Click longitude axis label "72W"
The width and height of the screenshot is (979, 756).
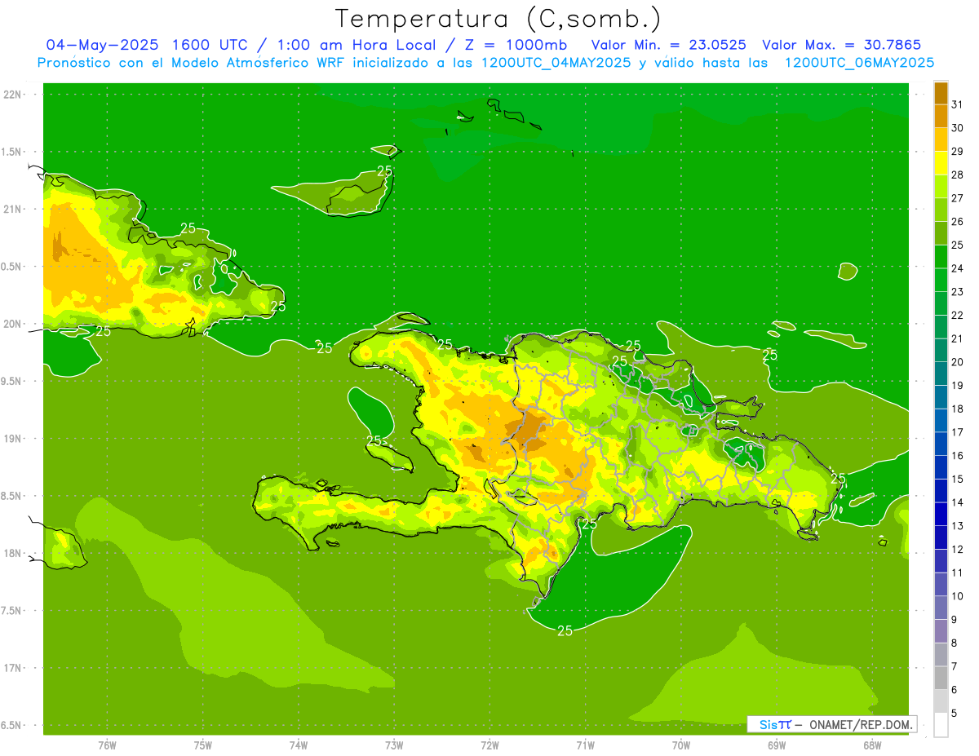click(490, 745)
